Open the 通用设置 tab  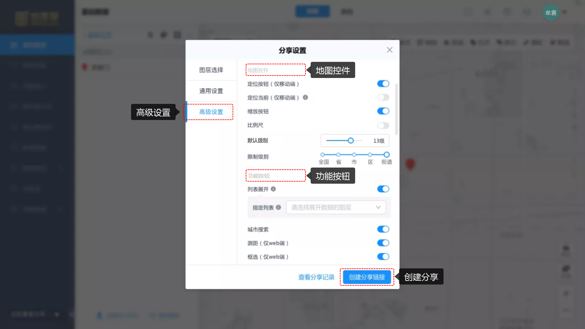tap(211, 91)
